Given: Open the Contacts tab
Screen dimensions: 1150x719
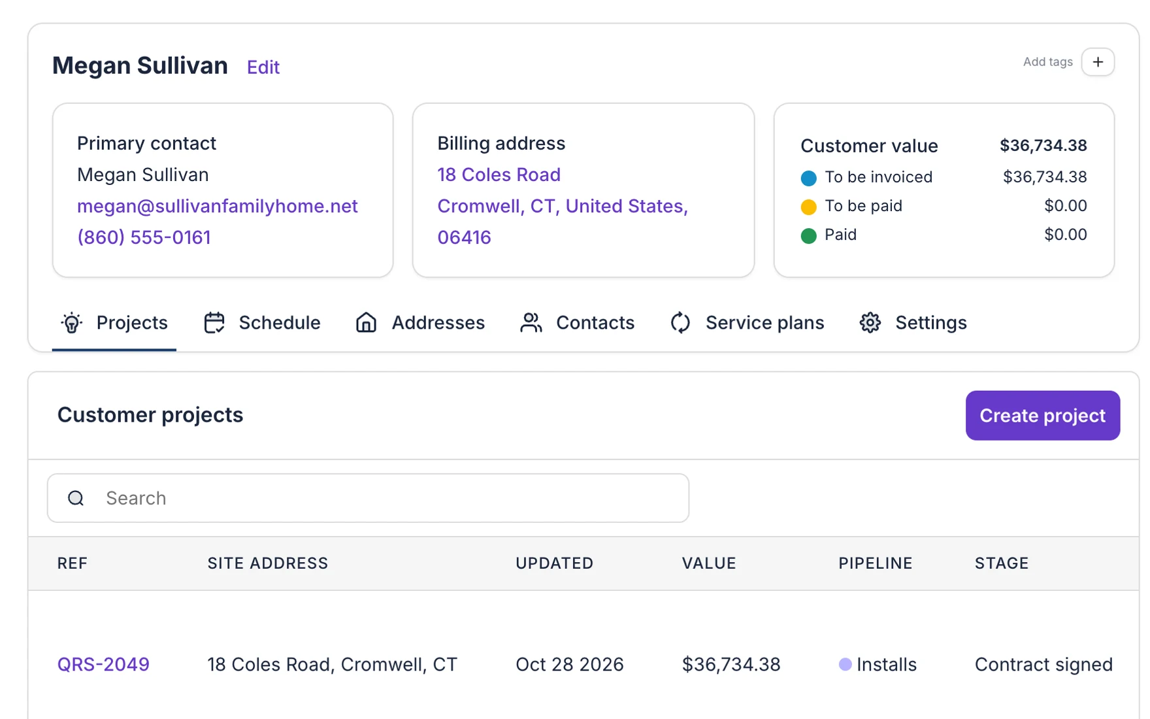Looking at the screenshot, I should click(577, 323).
